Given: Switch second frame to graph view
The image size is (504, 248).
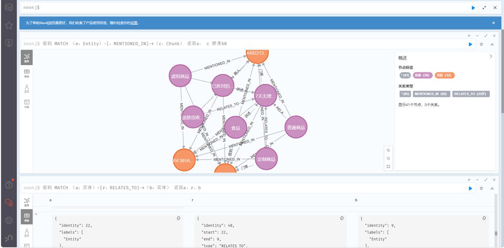Looking at the screenshot, I should pos(27,201).
